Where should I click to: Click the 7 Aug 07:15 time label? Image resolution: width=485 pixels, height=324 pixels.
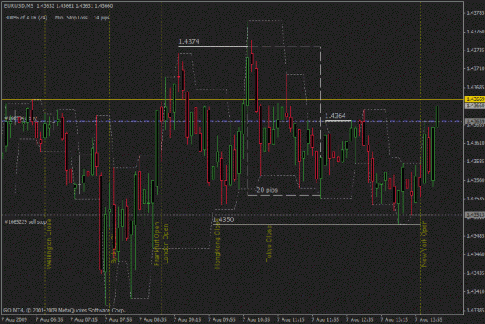click(x=84, y=319)
